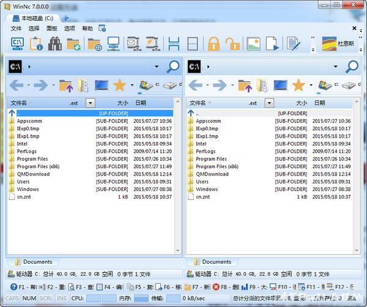The image size is (367, 307).
Task: Click the document edit pencil icon
Action: (x=294, y=44)
